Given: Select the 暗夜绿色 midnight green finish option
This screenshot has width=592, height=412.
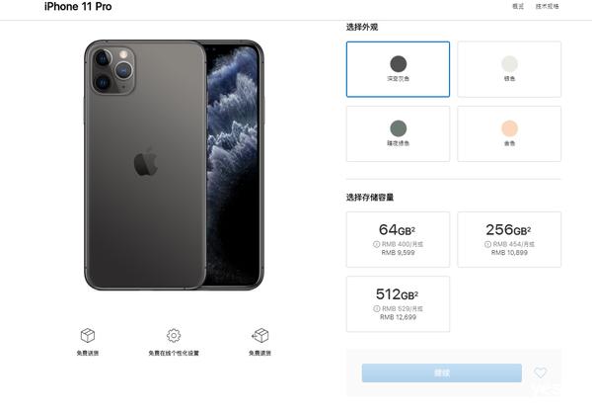Looking at the screenshot, I should pos(398,133).
